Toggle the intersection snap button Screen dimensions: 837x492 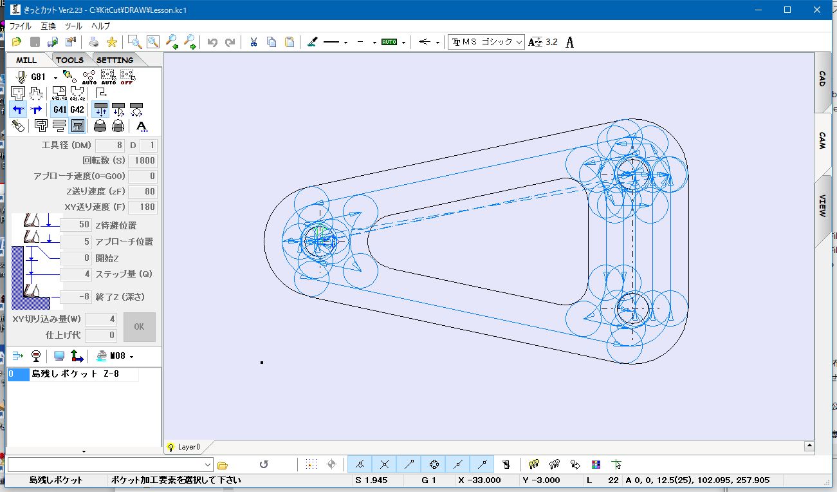pyautogui.click(x=384, y=464)
